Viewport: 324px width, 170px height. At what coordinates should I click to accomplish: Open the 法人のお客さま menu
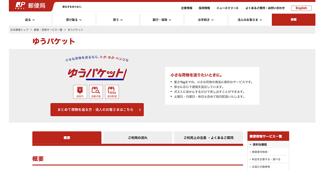tap(250, 20)
